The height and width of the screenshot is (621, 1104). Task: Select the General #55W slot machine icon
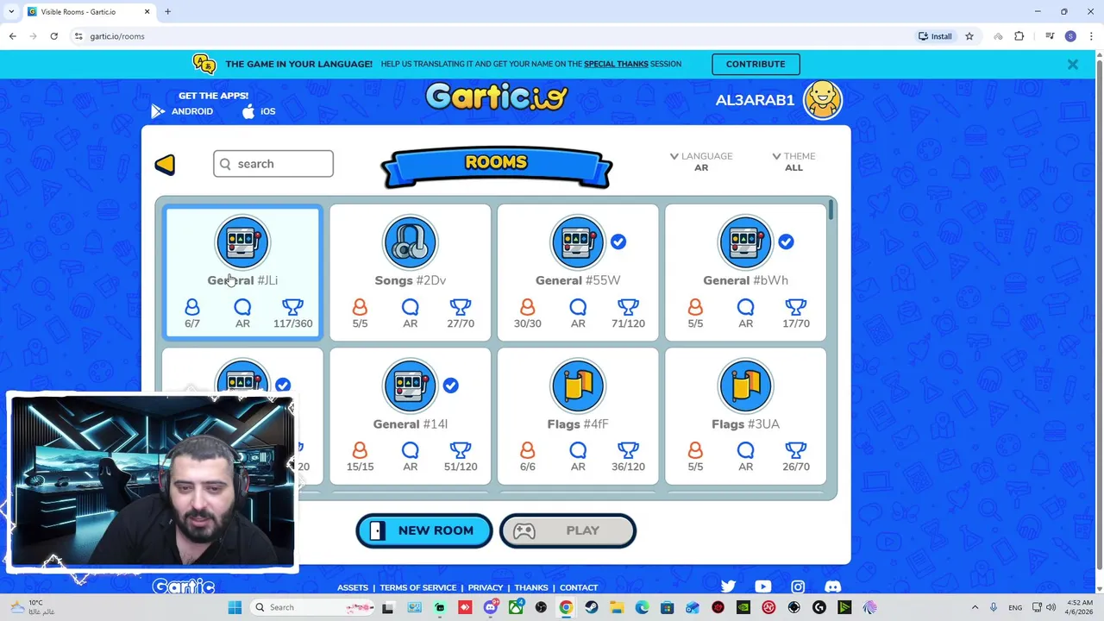coord(578,242)
